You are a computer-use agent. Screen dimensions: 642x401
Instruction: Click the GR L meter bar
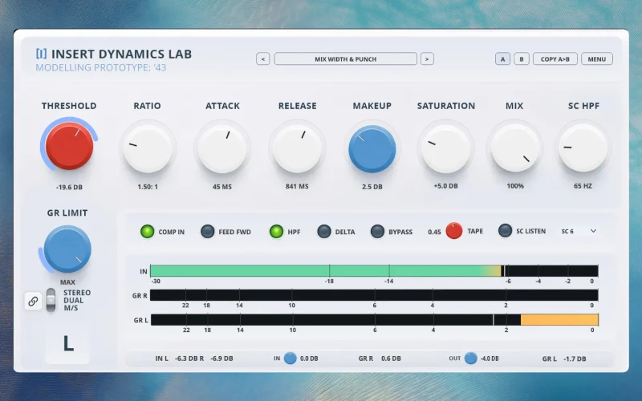[375, 319]
